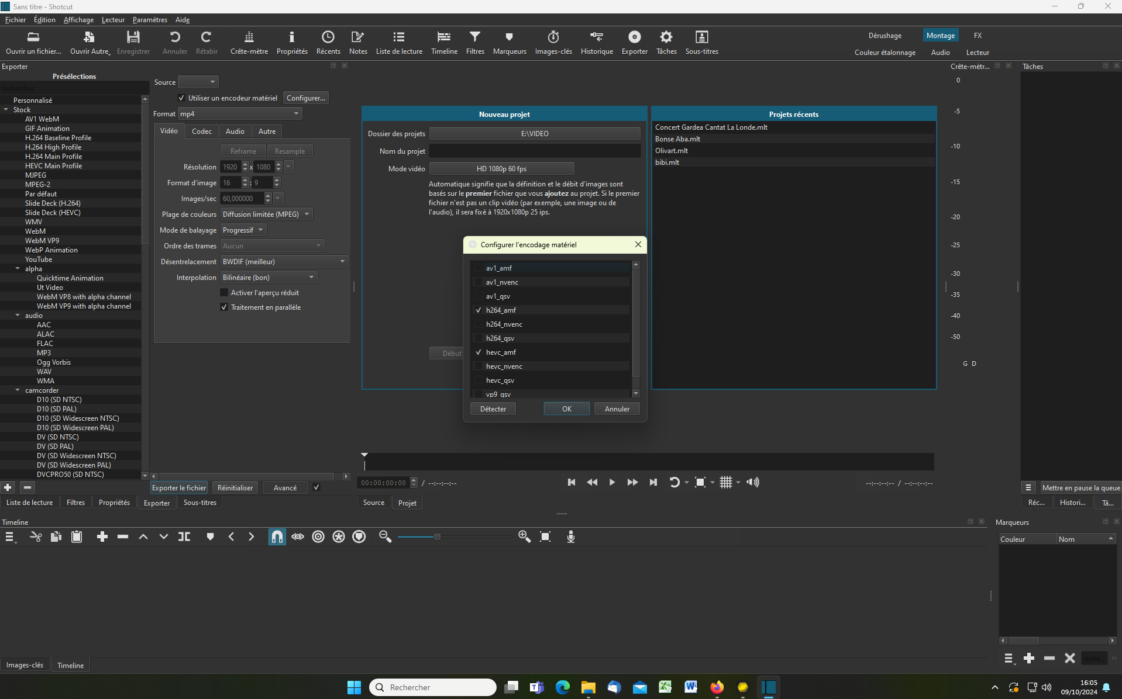Toggle scrub while dragging eye icon

pyautogui.click(x=298, y=537)
